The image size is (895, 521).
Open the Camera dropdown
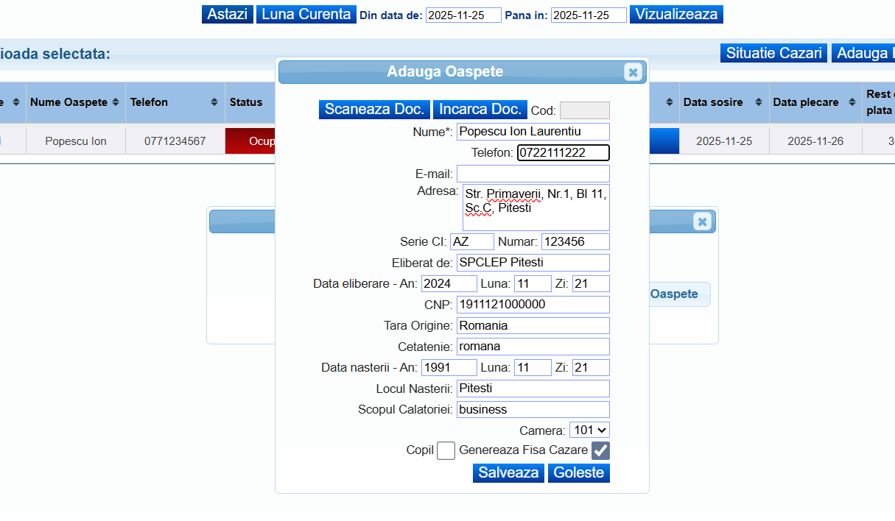[x=589, y=430]
